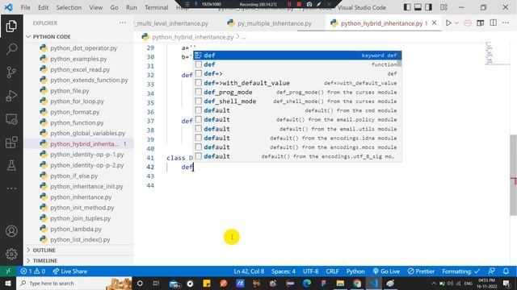Click the open changes icon in editor toolbar
This screenshot has width=517, height=290.
point(481,23)
